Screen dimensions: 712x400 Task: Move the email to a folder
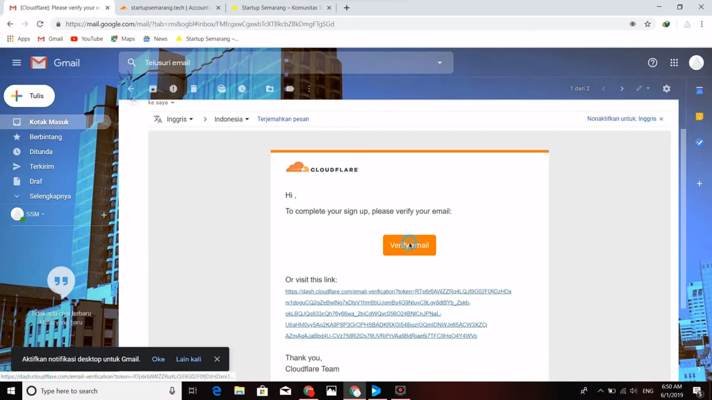270,89
